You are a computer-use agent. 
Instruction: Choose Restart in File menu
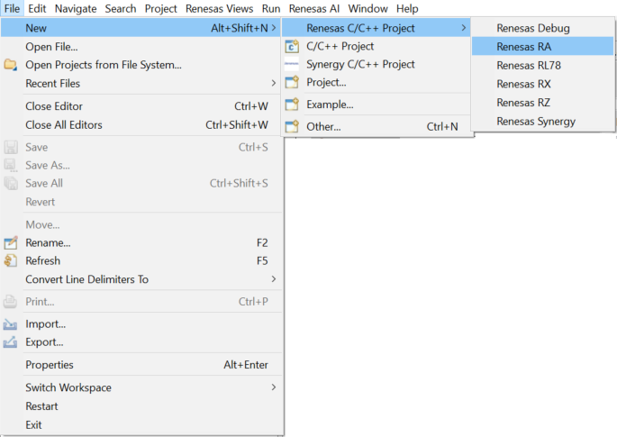click(141, 405)
